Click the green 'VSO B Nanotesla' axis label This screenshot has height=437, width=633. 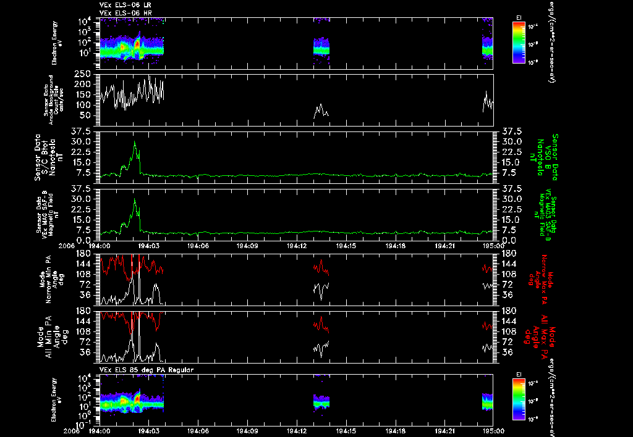point(545,157)
